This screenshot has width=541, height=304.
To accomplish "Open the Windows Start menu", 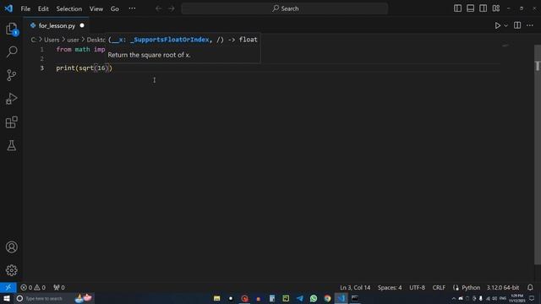I will [x=7, y=298].
